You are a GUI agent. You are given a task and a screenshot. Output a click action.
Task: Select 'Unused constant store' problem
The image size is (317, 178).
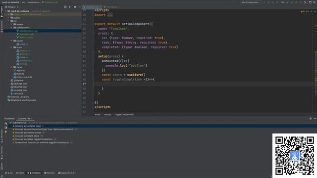27,136
